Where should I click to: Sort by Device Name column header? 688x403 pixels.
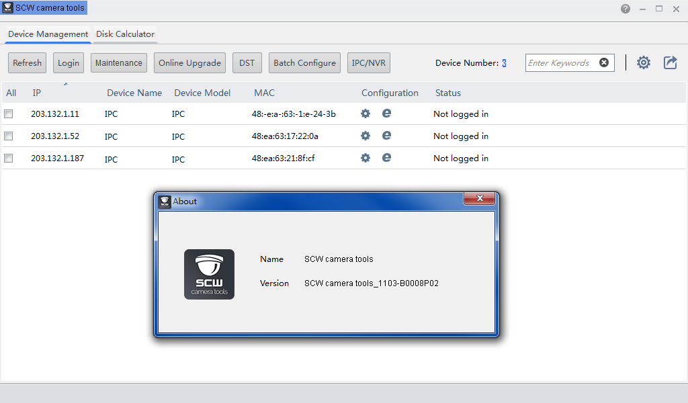point(134,93)
